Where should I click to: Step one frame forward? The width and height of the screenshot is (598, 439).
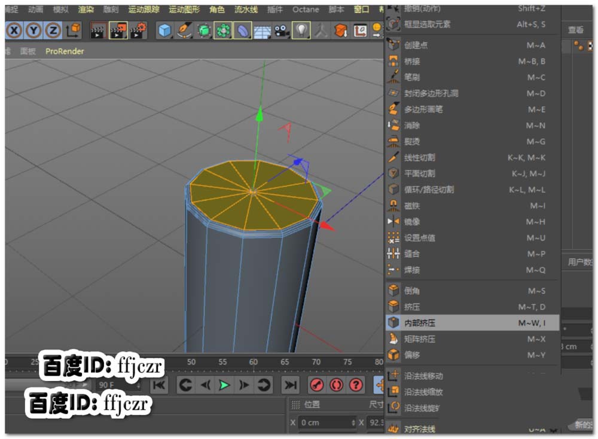[x=244, y=385]
